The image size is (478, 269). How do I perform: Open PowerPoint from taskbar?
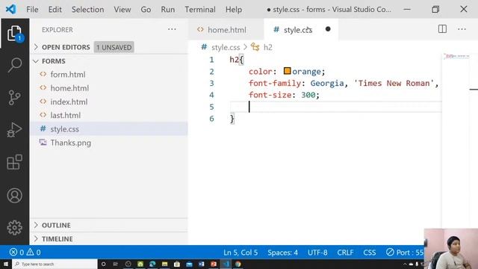point(214,264)
